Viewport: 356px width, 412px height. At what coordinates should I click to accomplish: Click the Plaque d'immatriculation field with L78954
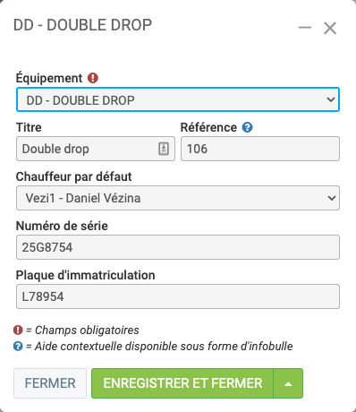[178, 296]
